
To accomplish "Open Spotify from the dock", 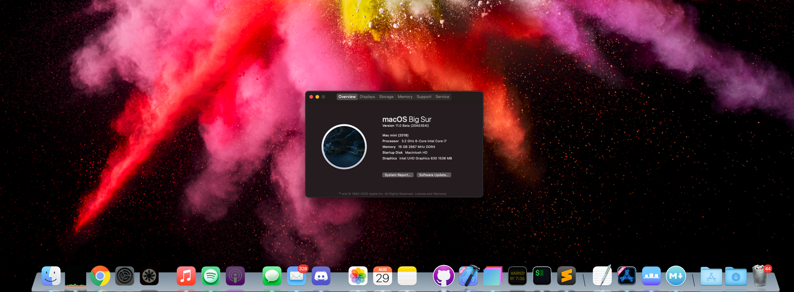I will 211,276.
